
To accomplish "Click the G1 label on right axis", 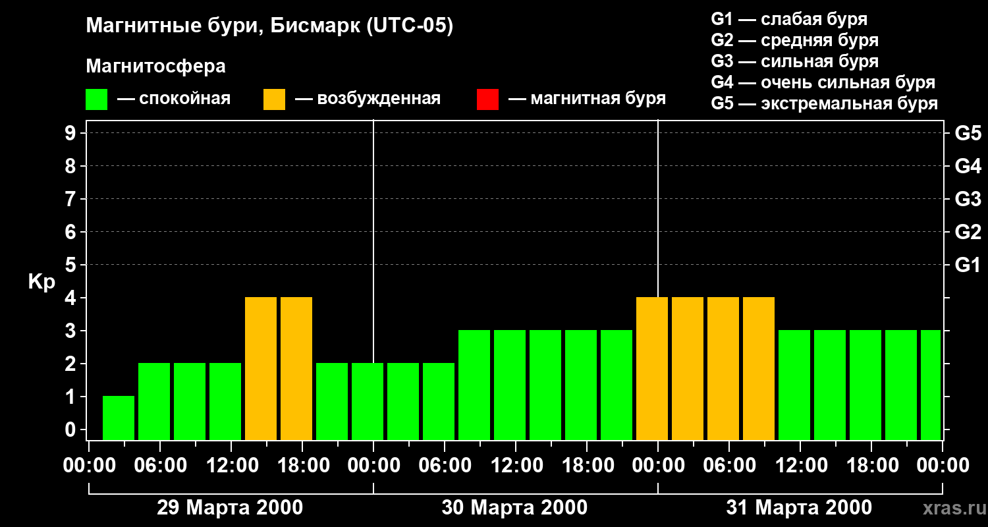I will pos(968,265).
